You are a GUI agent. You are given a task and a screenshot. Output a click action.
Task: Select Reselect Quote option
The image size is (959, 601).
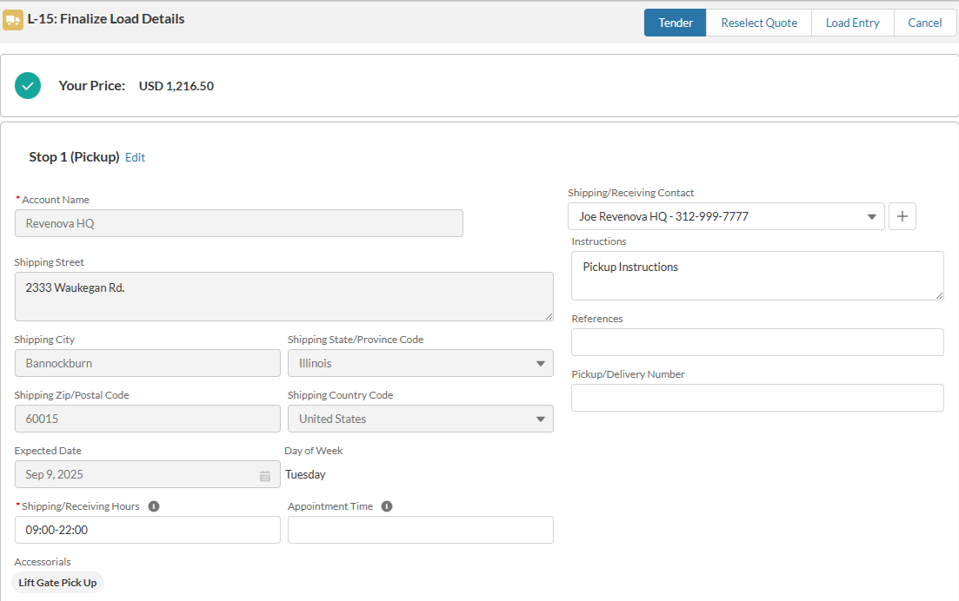pos(759,23)
